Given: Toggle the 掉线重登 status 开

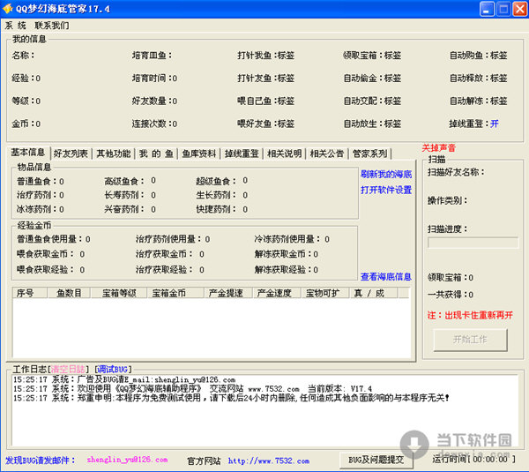Looking at the screenshot, I should click(x=495, y=124).
